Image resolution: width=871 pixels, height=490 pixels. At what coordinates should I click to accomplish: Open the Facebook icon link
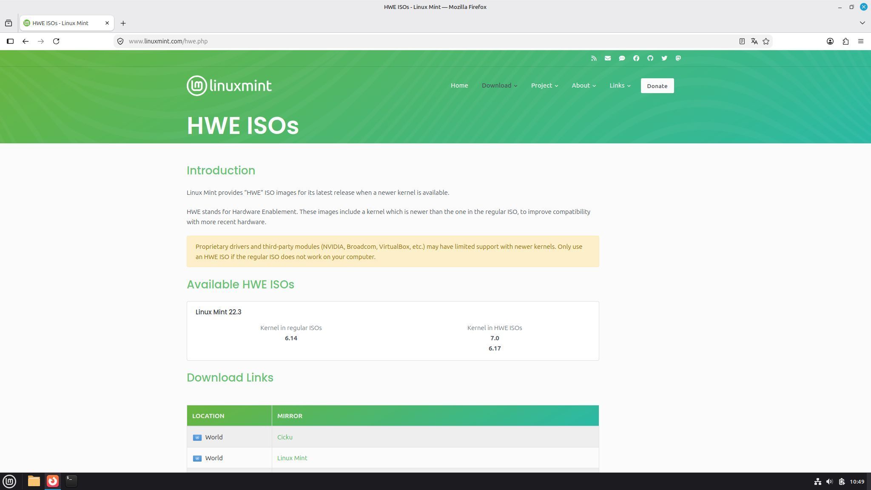coord(636,58)
